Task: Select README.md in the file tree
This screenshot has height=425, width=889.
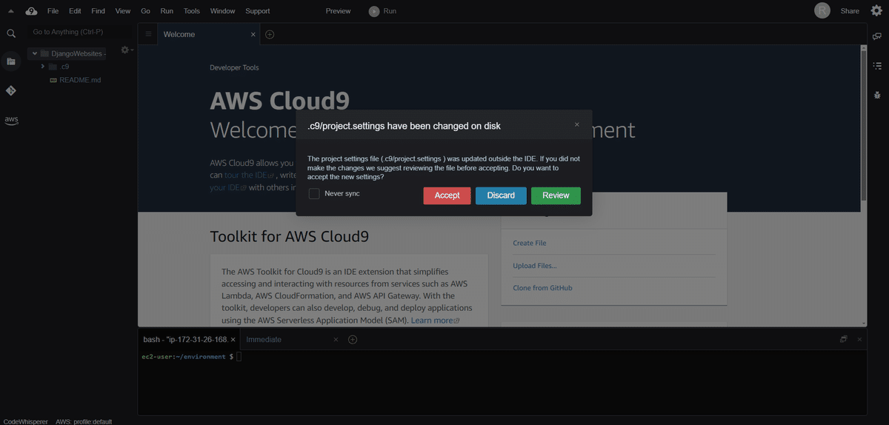Action: click(x=80, y=80)
